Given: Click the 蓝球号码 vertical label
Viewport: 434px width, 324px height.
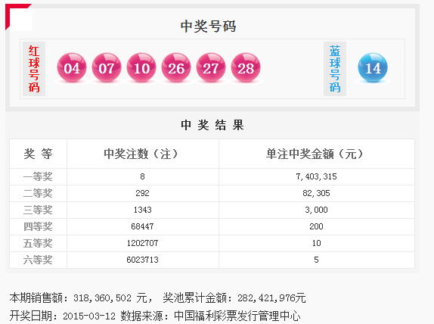Looking at the screenshot, I should point(335,69).
